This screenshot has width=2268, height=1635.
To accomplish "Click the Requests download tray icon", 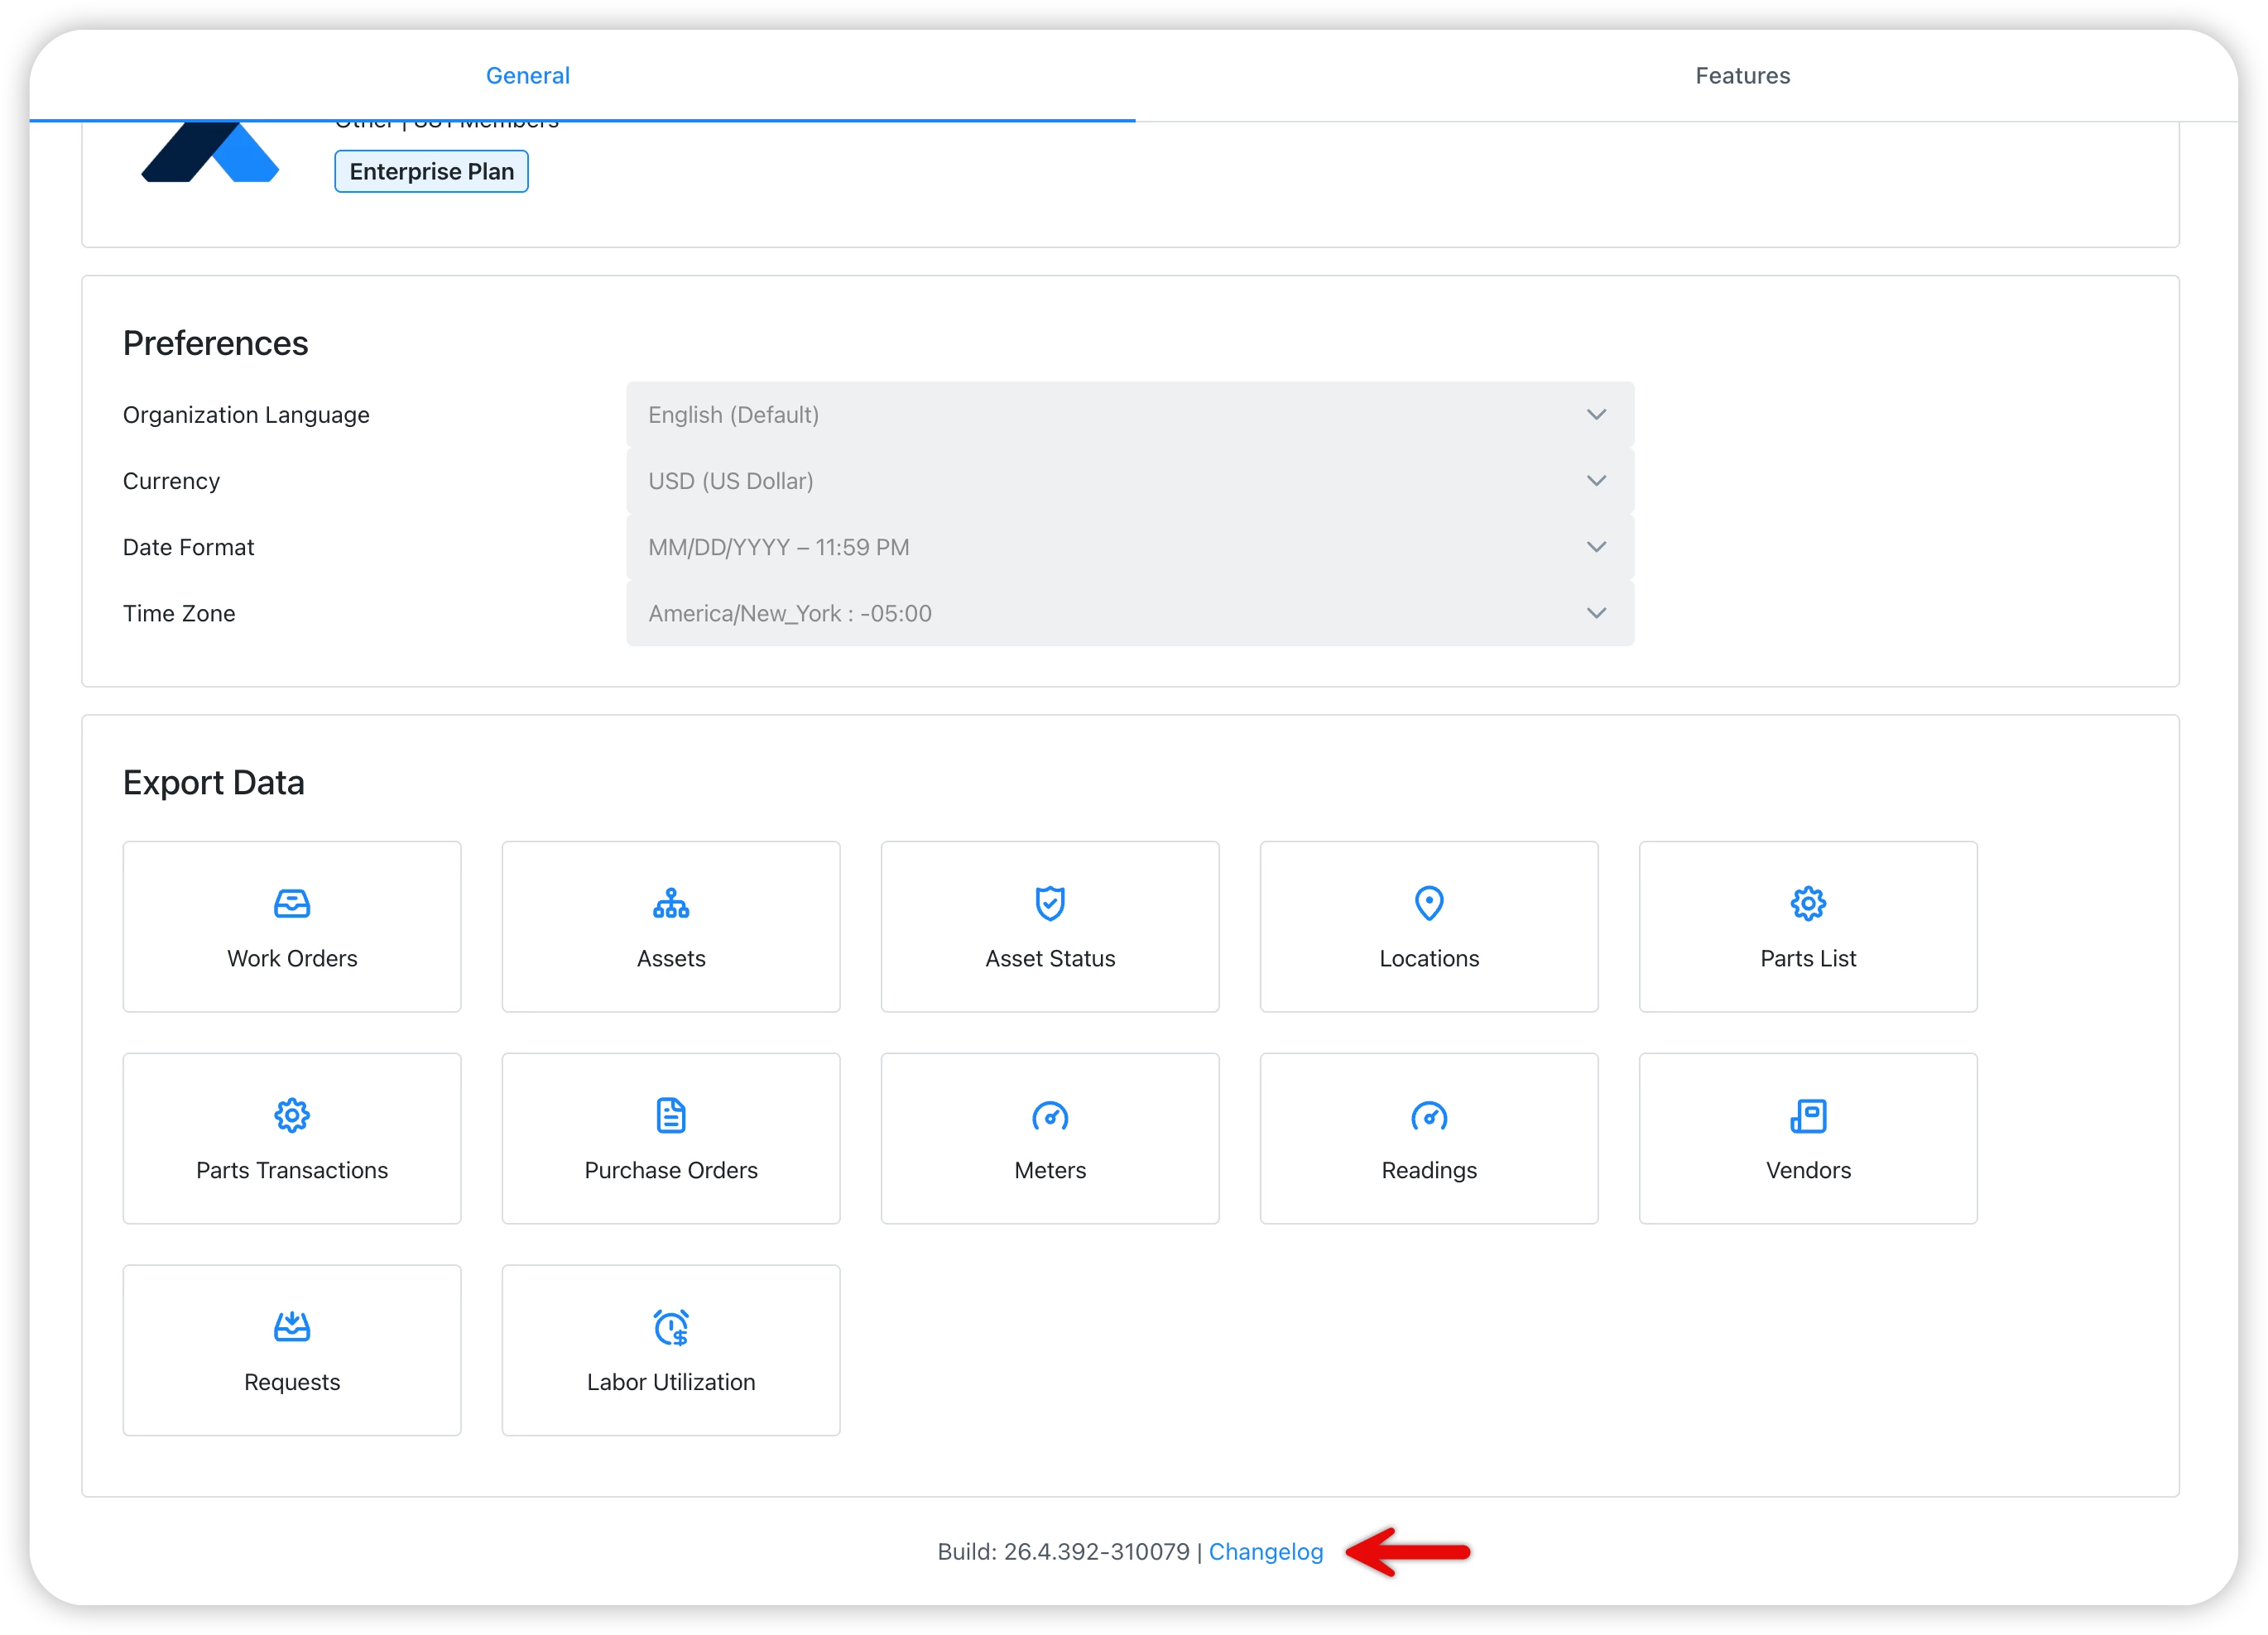I will tap(292, 1327).
